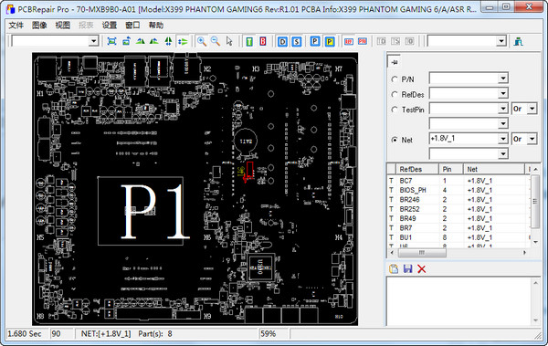
Task: Select the BR246 row in results
Action: tap(458, 200)
